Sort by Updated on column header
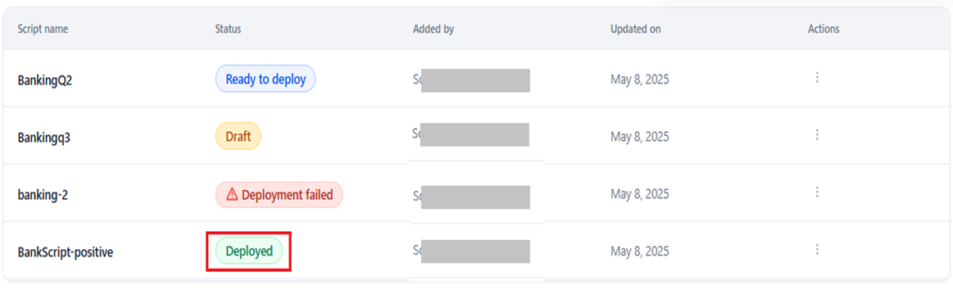953x295 pixels. tap(636, 29)
